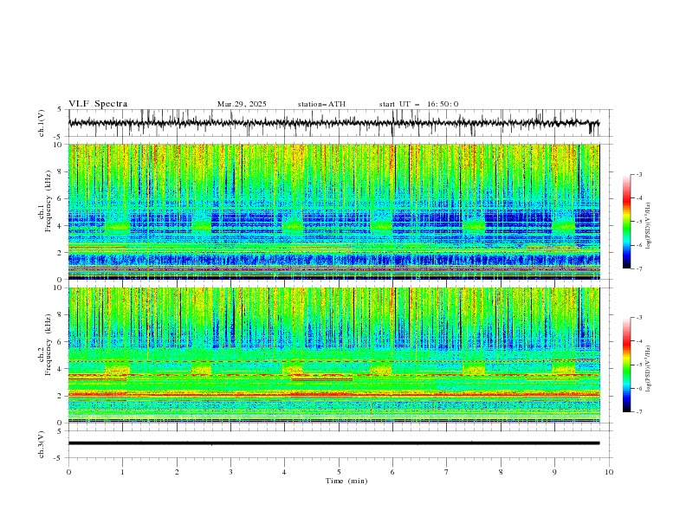
Task: Click tick "8" on the time axis
Action: click(x=501, y=472)
